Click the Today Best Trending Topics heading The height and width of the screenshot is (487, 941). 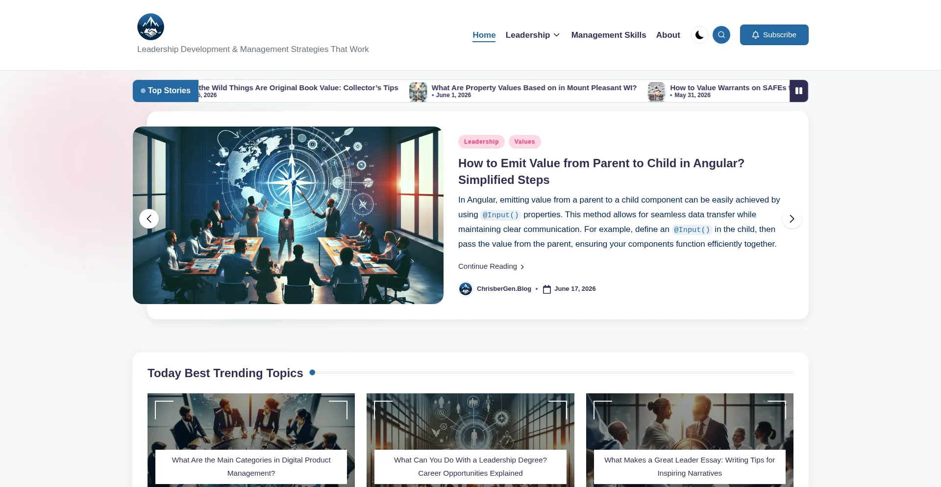tap(225, 373)
